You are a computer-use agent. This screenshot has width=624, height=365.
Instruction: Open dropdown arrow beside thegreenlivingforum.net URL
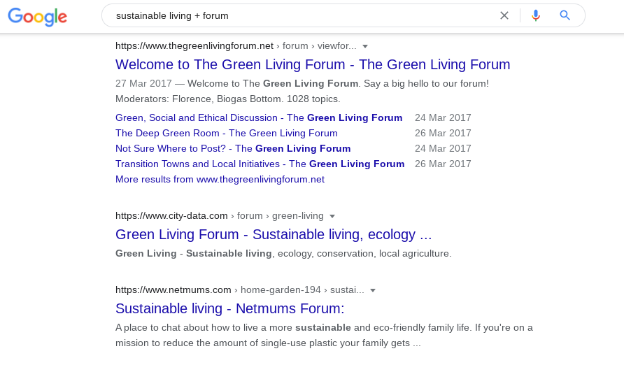pyautogui.click(x=365, y=47)
